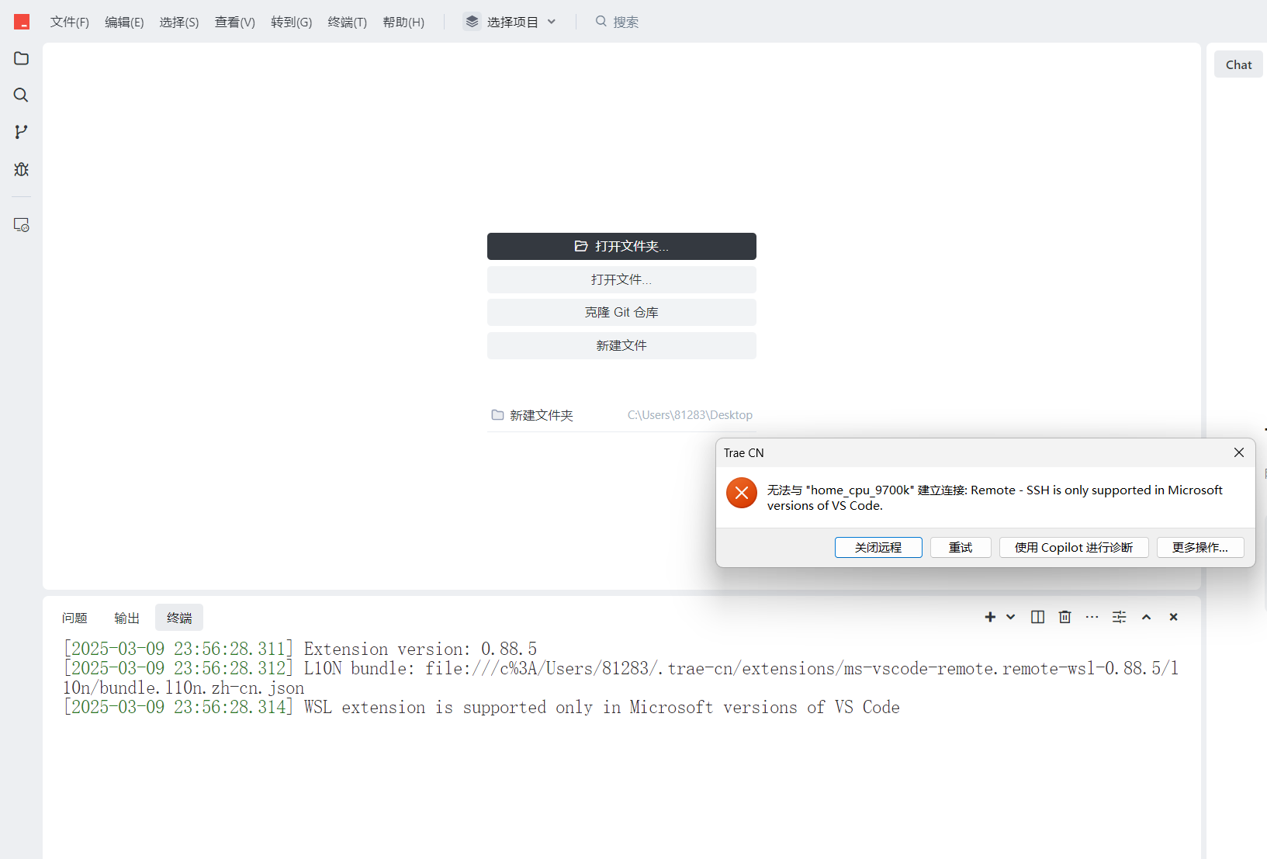Open the 编辑(E) menu
The height and width of the screenshot is (859, 1267).
tap(124, 22)
